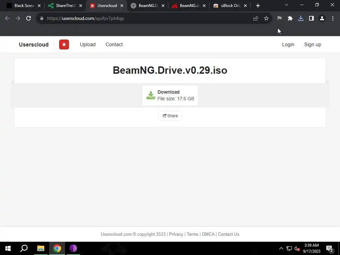
Task: Open the Chrome downloads tray icon
Action: [x=301, y=19]
